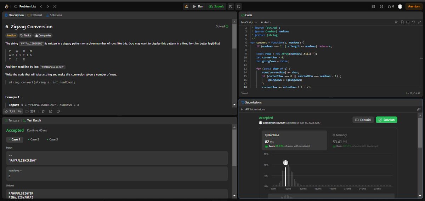Click the test result panel scrollbar

(234, 148)
